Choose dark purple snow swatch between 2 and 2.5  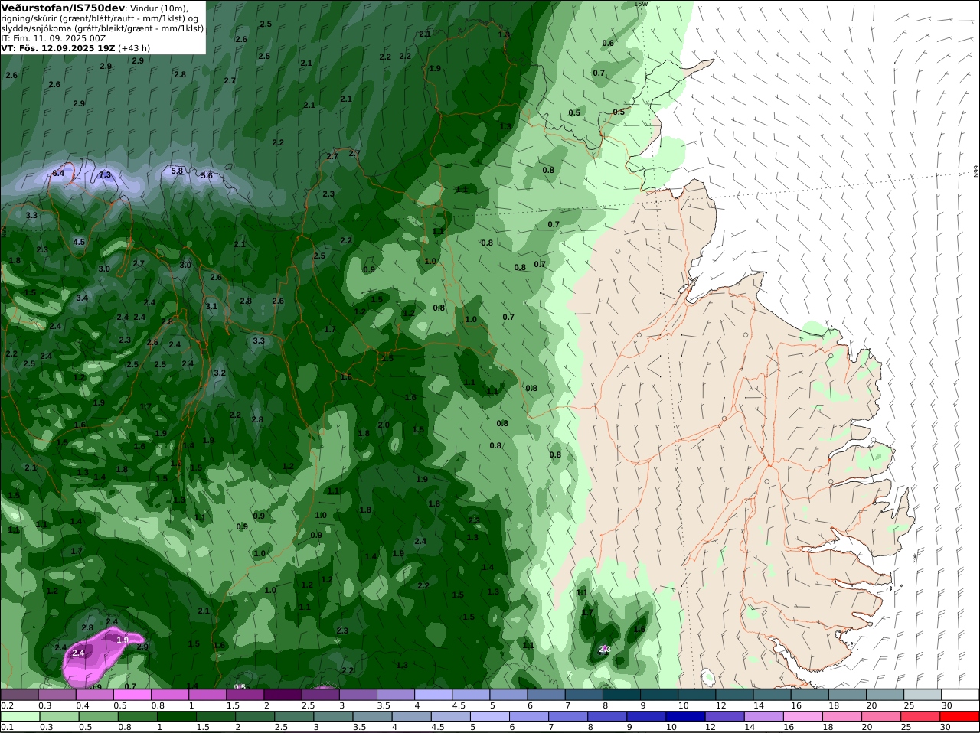(x=283, y=695)
